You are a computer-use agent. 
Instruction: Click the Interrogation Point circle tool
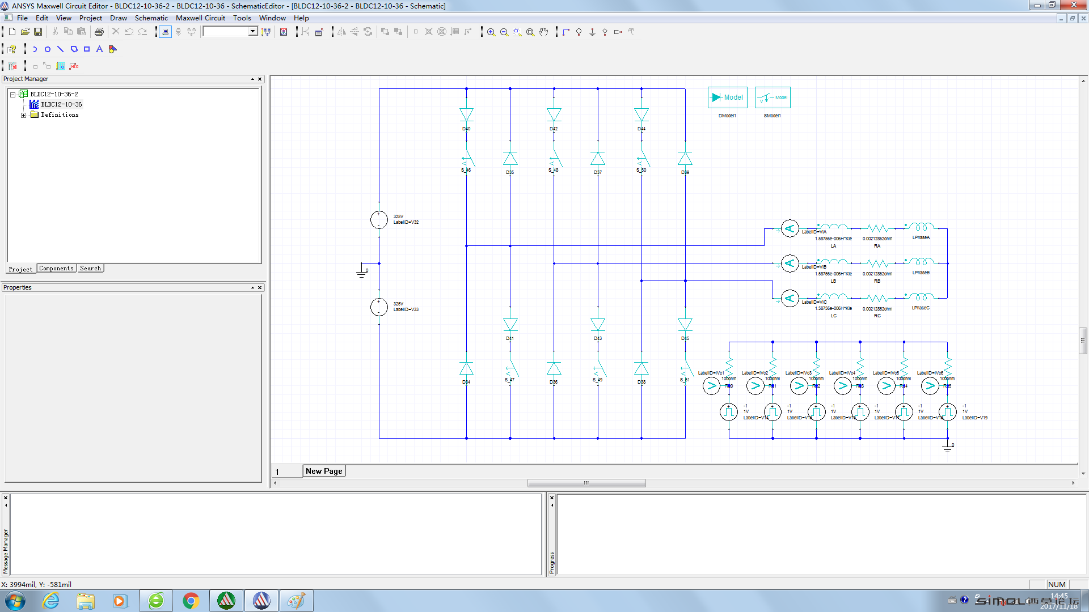click(x=579, y=32)
